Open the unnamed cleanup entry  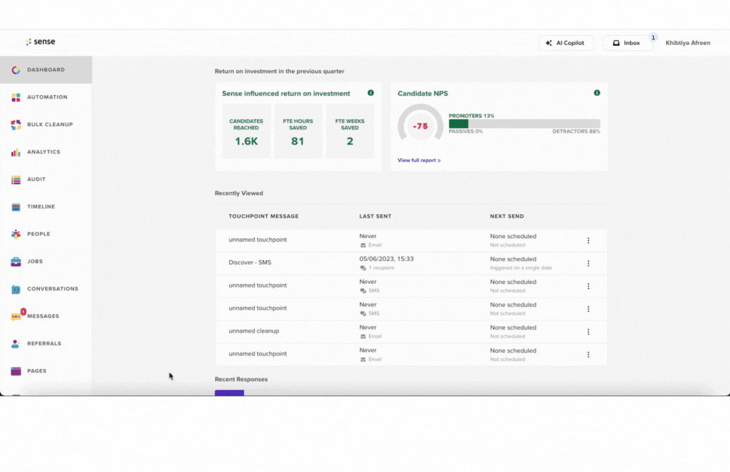point(254,331)
